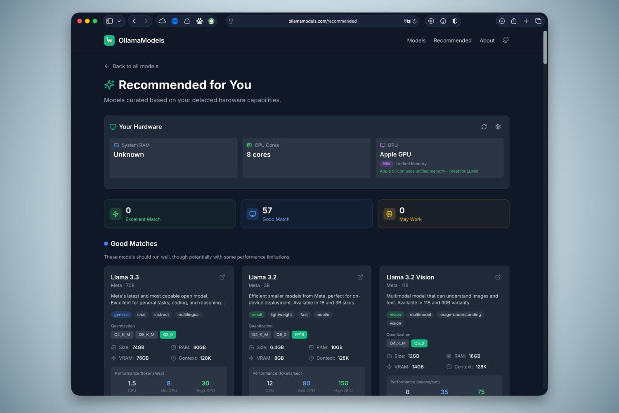Image resolution: width=619 pixels, height=413 pixels.
Task: Click the System RAM hardware card
Action: coord(174,158)
